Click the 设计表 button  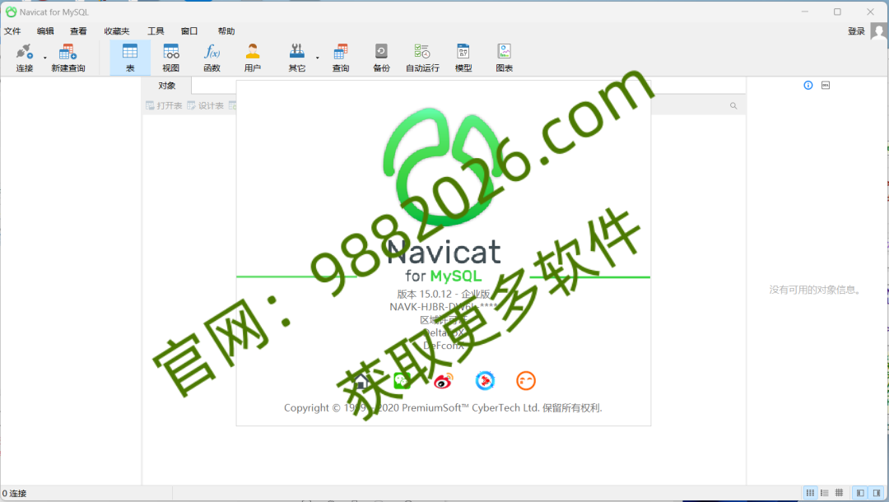click(x=205, y=105)
